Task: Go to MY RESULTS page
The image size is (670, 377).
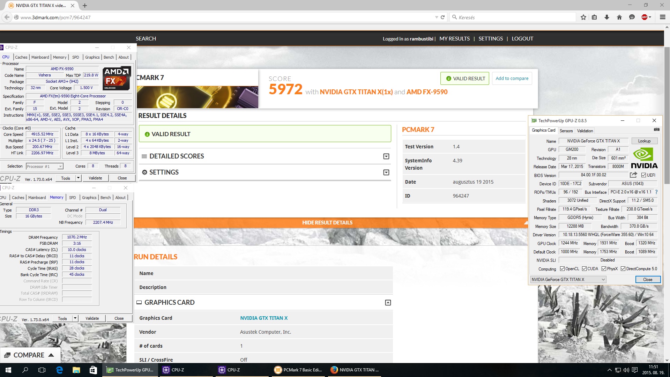Action: pyautogui.click(x=454, y=39)
